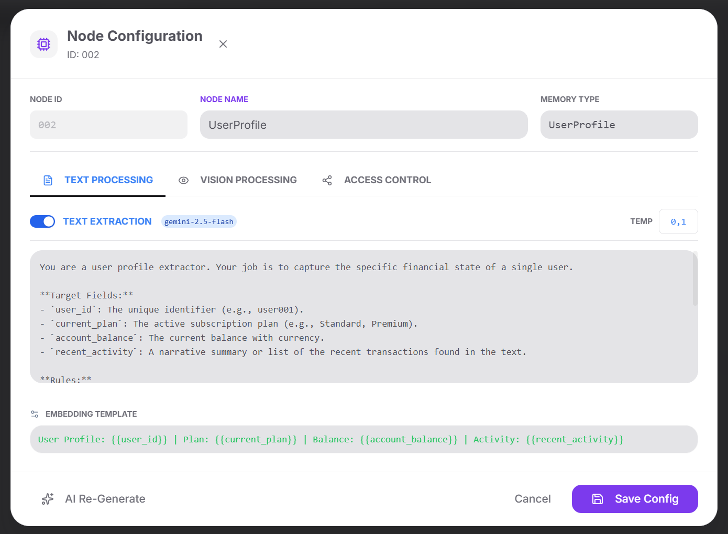The width and height of the screenshot is (728, 534).
Task: Switch to the Access Control tab
Action: (x=388, y=180)
